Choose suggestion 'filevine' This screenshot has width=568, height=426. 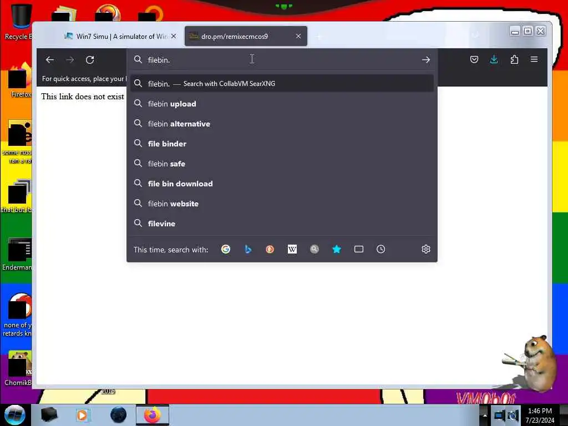point(282,223)
